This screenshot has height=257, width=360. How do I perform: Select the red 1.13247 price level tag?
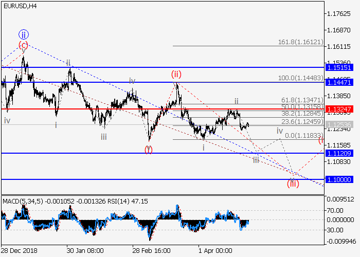[339, 109]
